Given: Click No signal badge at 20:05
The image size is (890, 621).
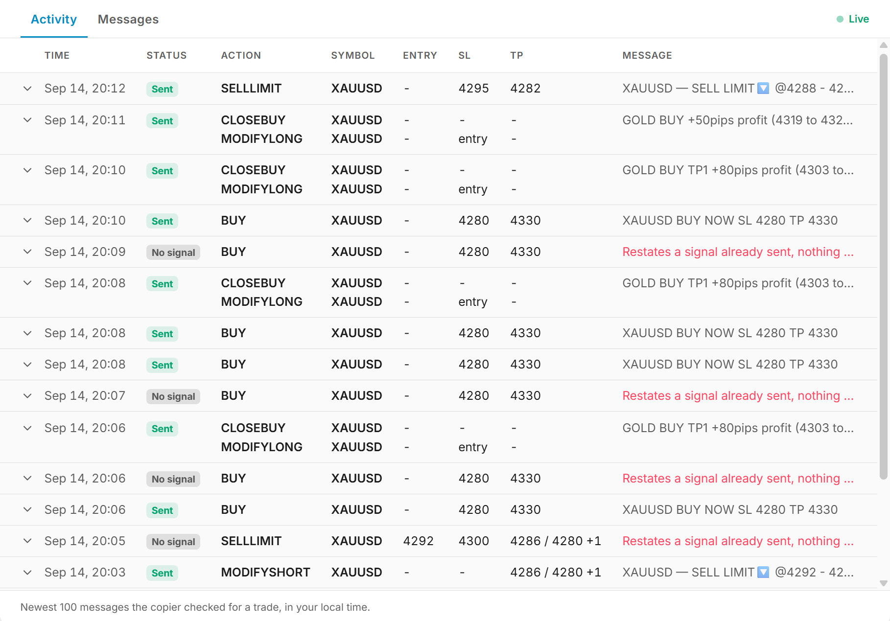Looking at the screenshot, I should 173,542.
